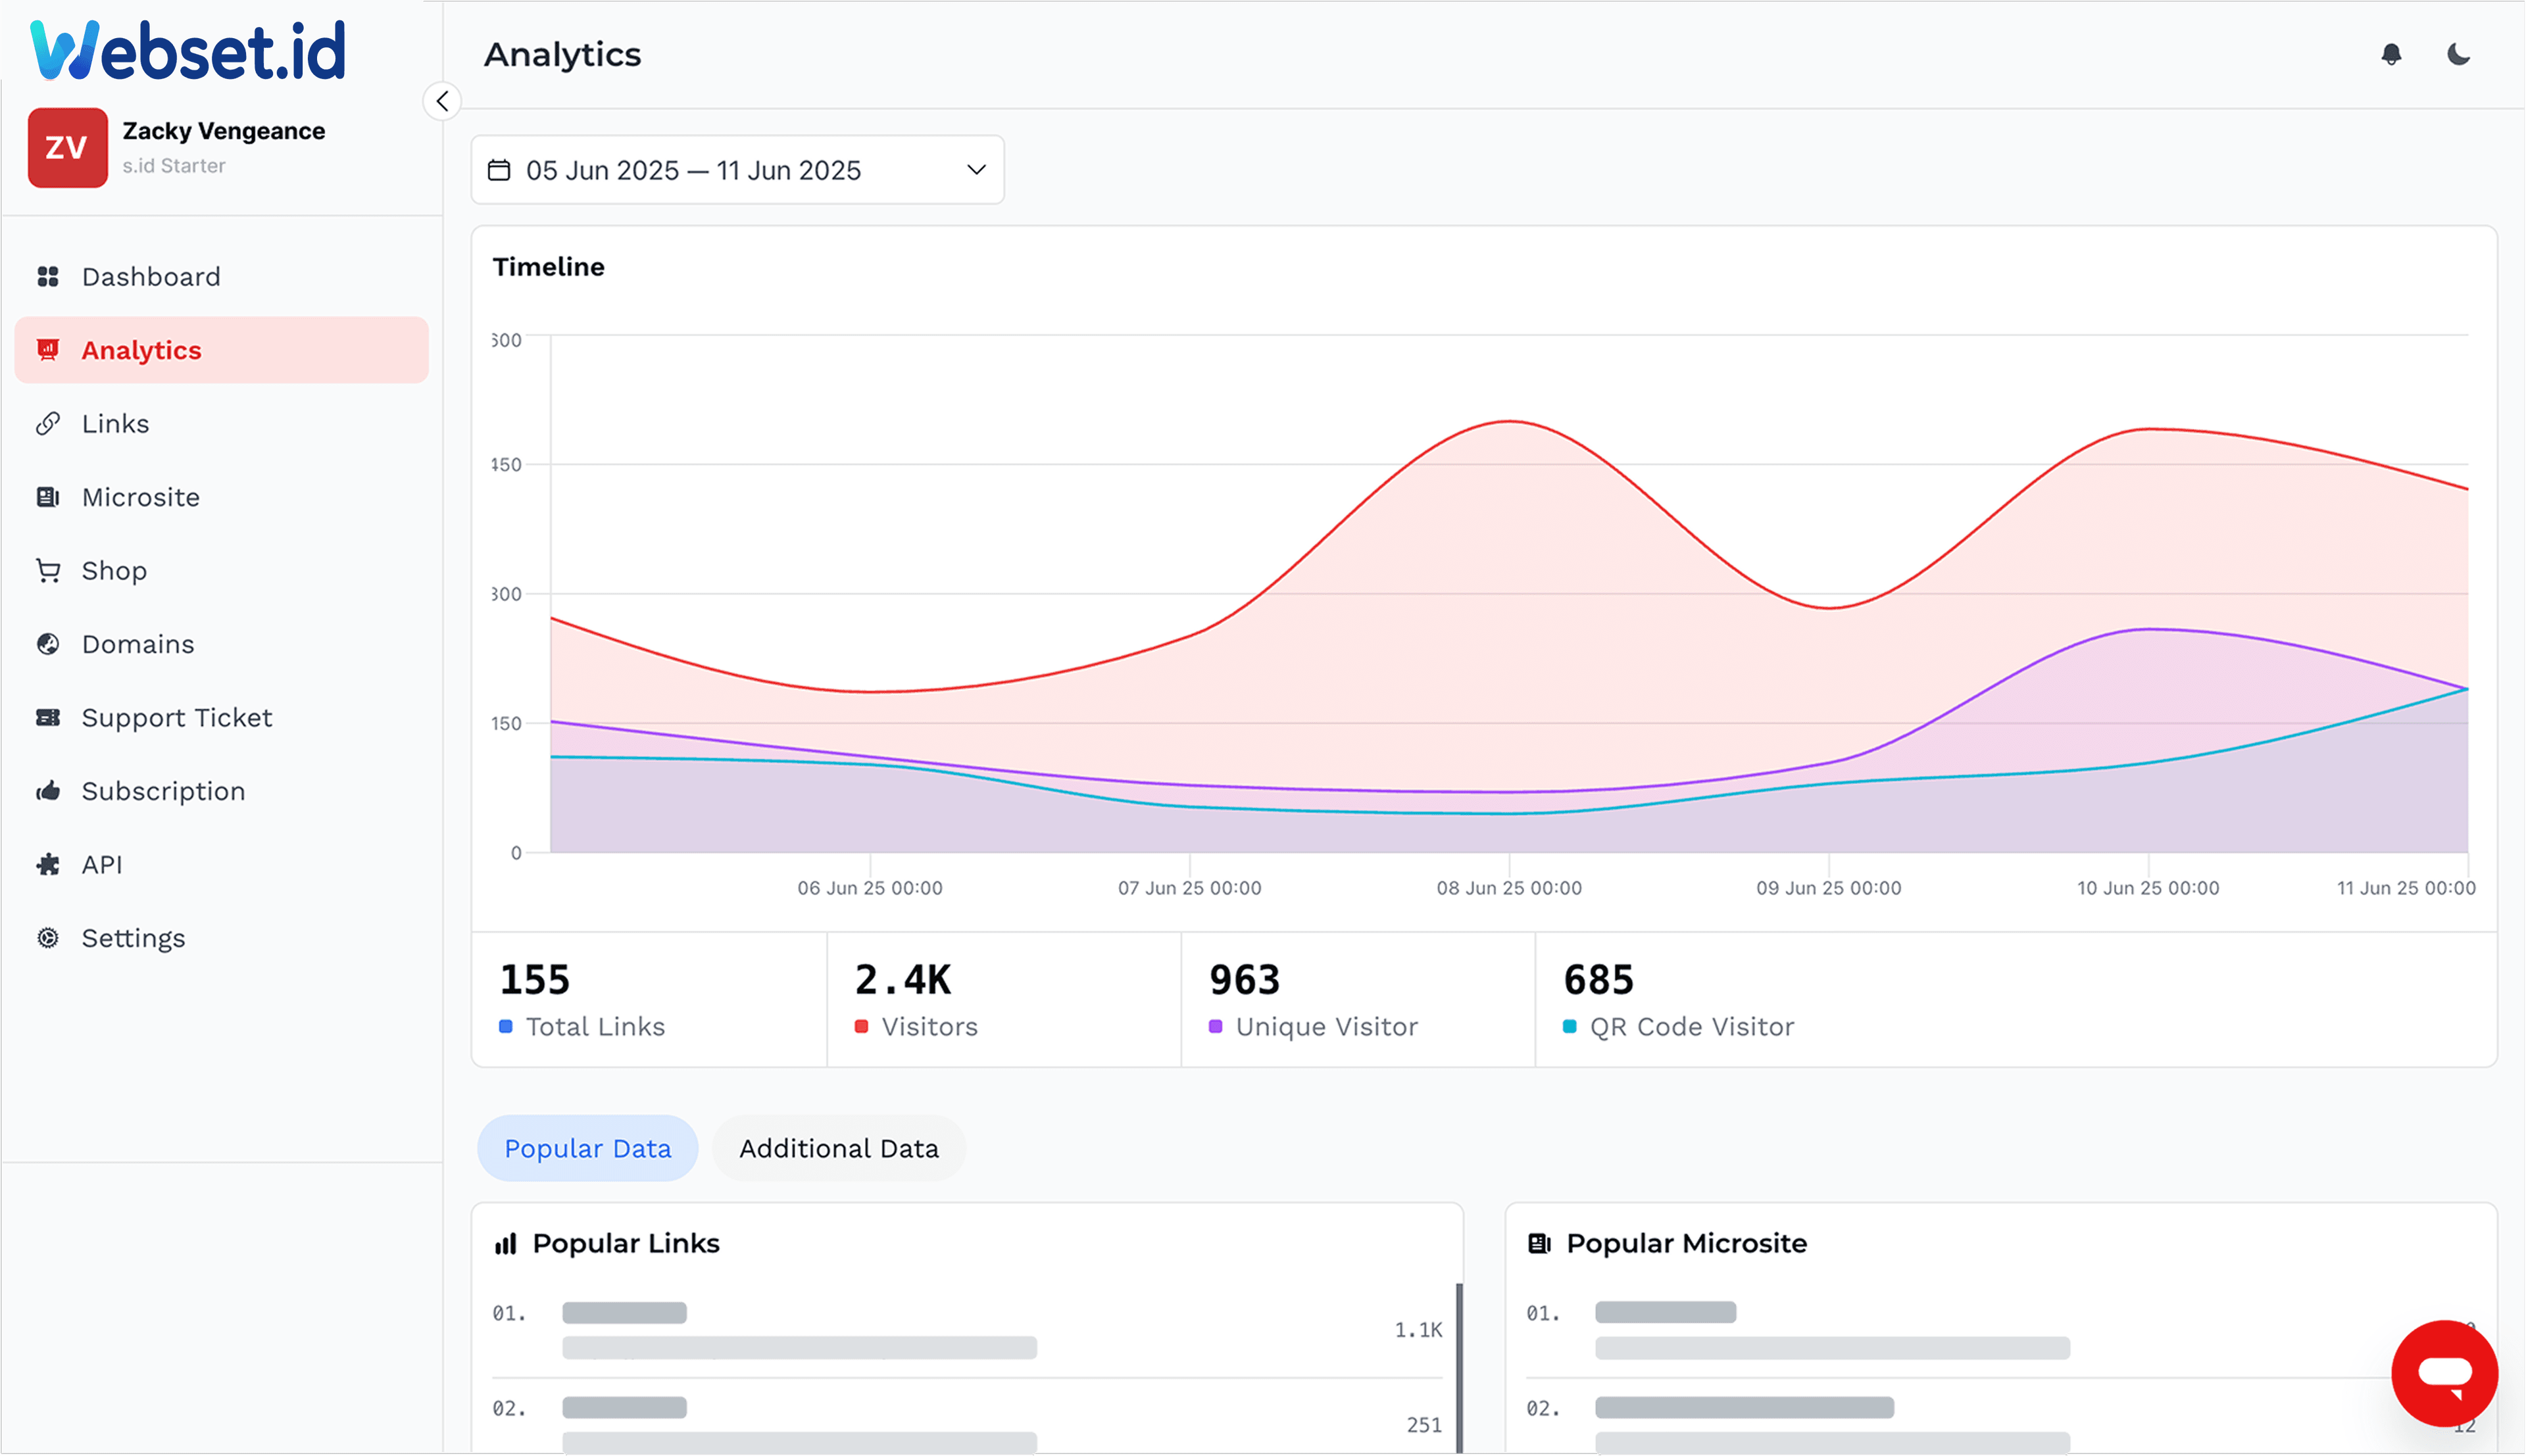Collapse the sidebar with arrow button
The width and height of the screenshot is (2526, 1456).
(x=442, y=101)
